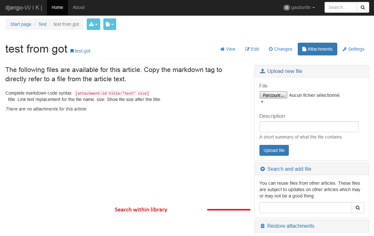Switch to the View tab
The height and width of the screenshot is (236, 374).
click(x=228, y=49)
